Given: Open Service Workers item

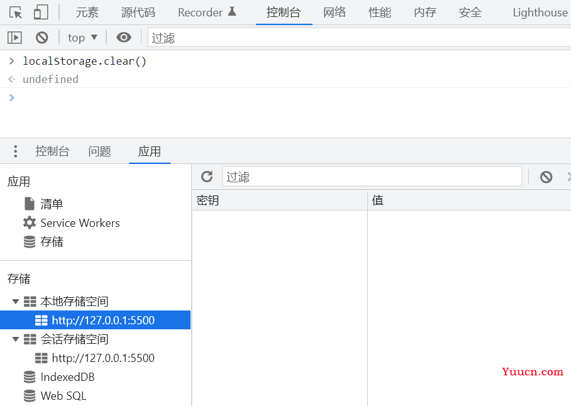Looking at the screenshot, I should pos(80,223).
